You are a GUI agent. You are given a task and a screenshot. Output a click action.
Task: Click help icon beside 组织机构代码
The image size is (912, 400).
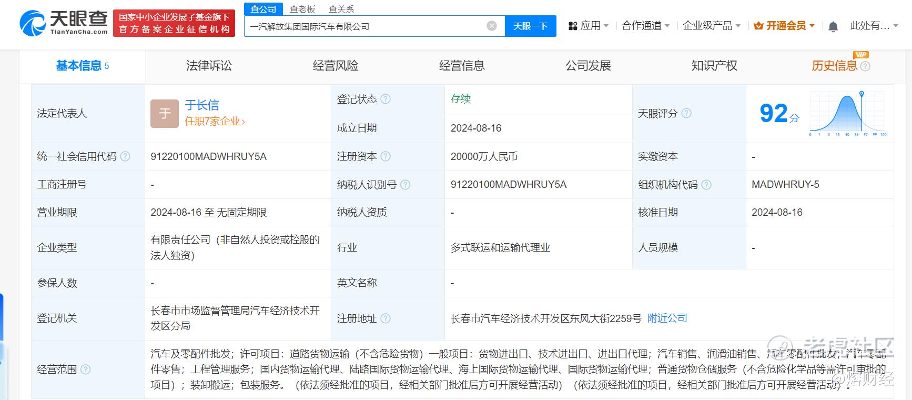(706, 185)
